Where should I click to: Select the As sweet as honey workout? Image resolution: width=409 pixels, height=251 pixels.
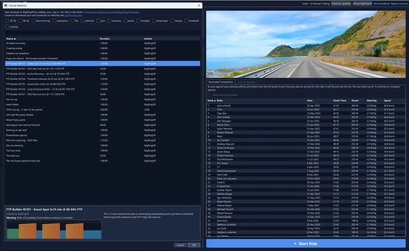[103, 43]
